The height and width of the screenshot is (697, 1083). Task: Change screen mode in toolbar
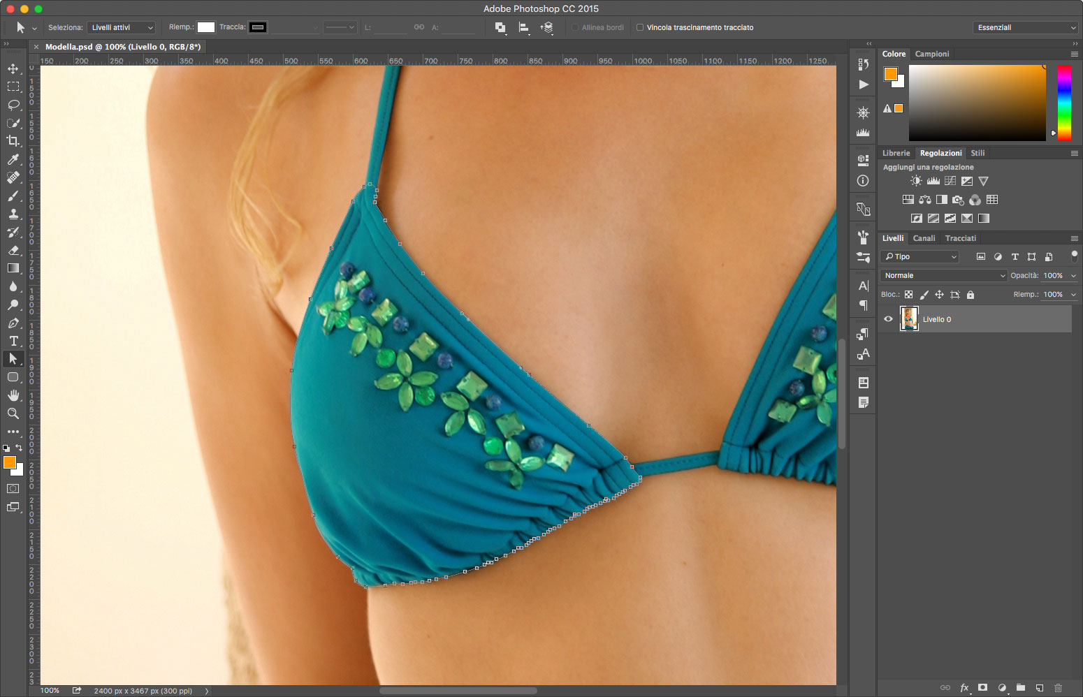coord(13,507)
